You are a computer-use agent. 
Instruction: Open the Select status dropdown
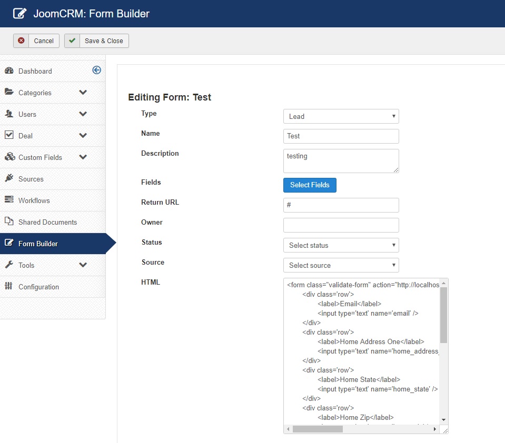(x=341, y=245)
